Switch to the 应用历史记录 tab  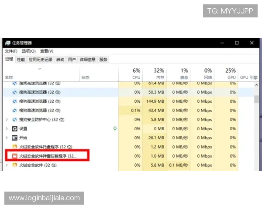[41, 60]
